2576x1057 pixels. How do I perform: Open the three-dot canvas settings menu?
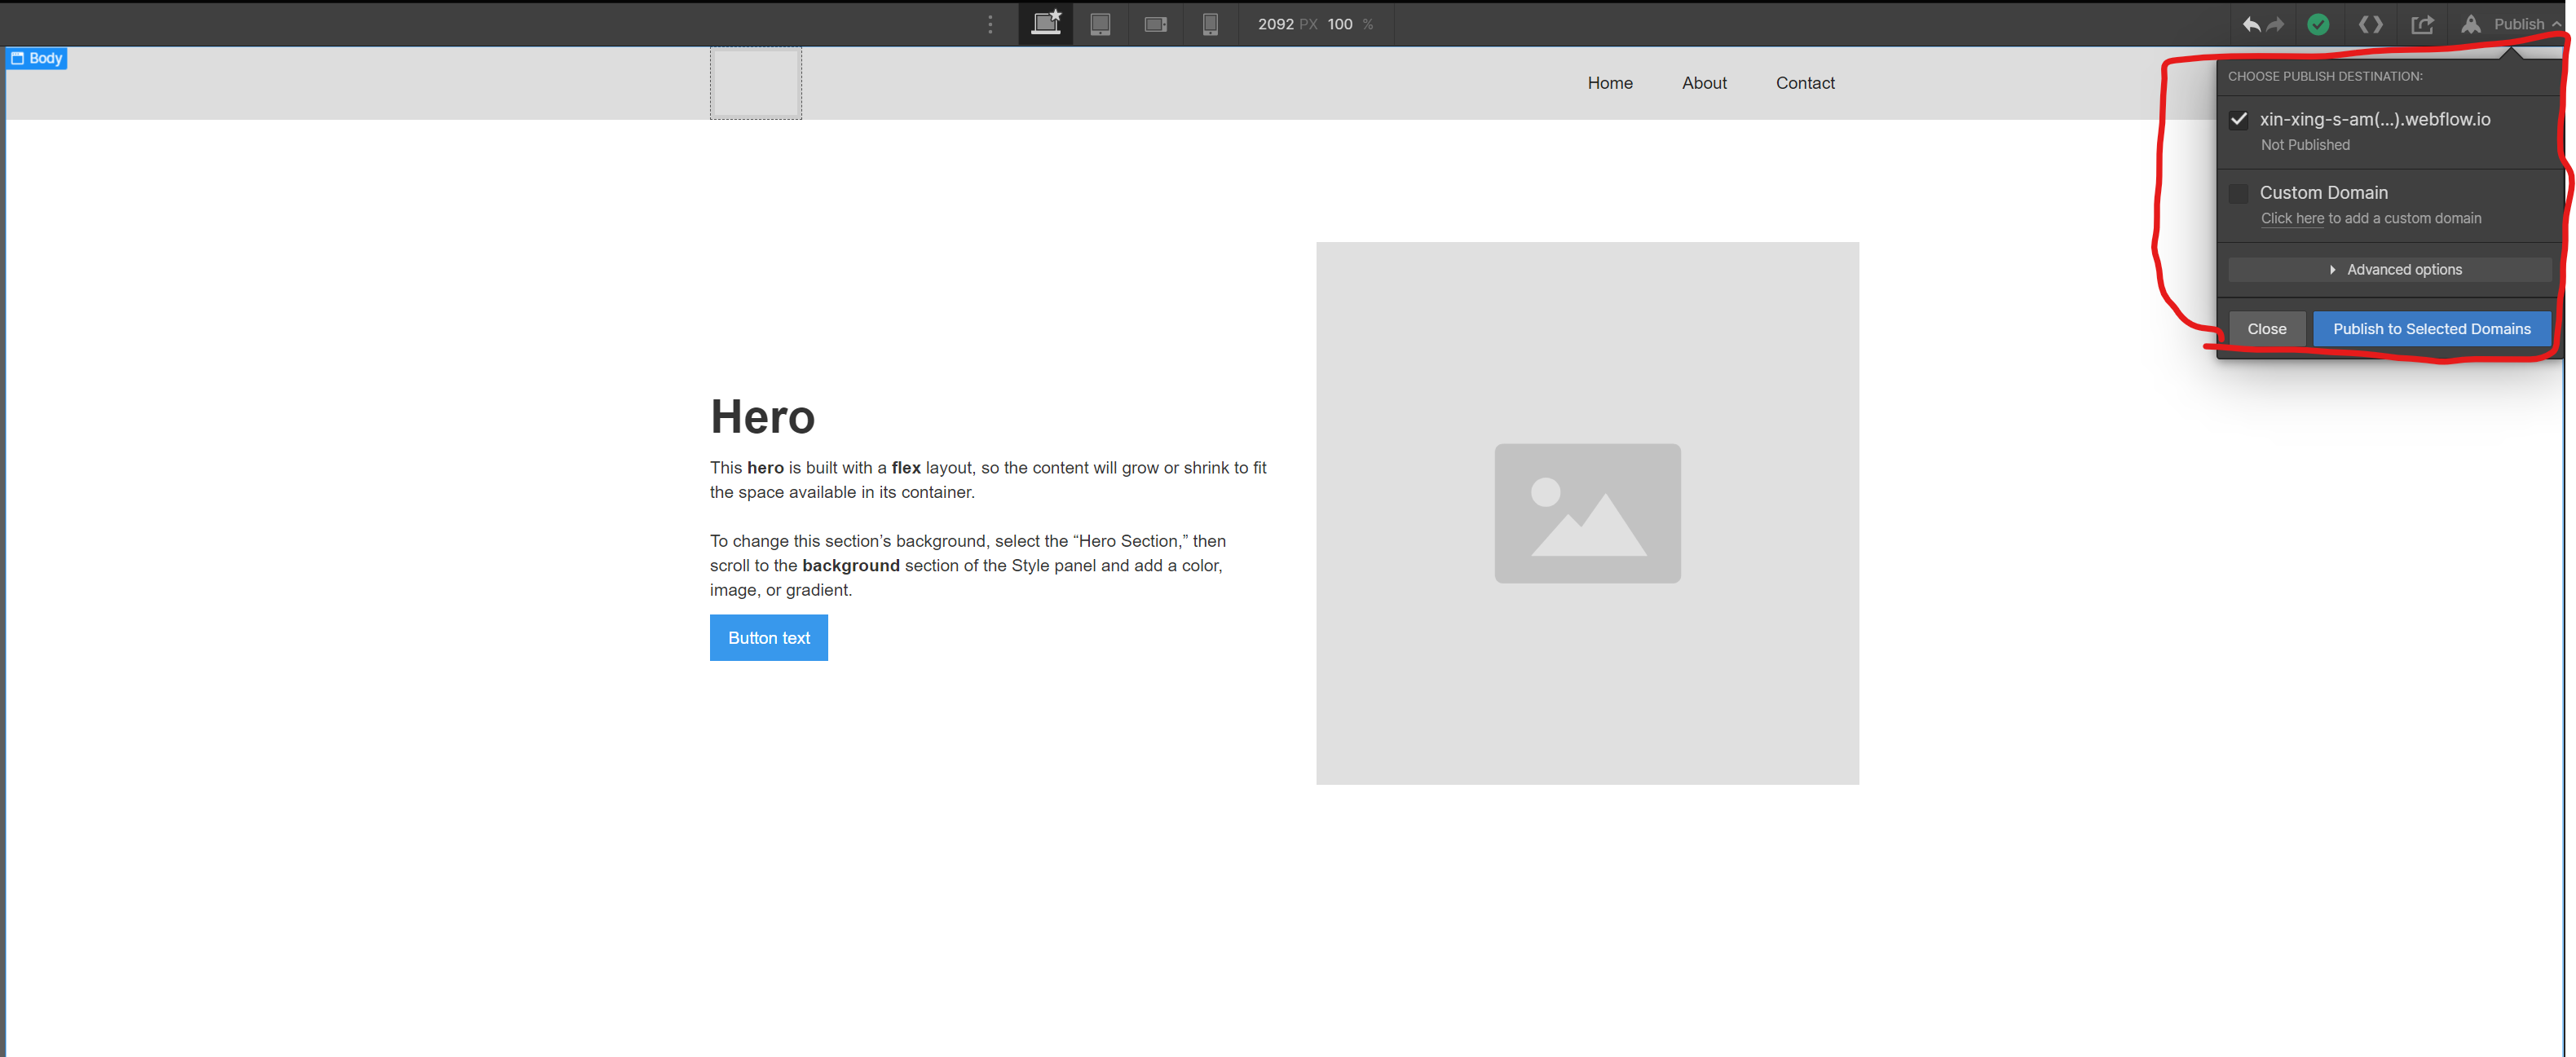(990, 24)
